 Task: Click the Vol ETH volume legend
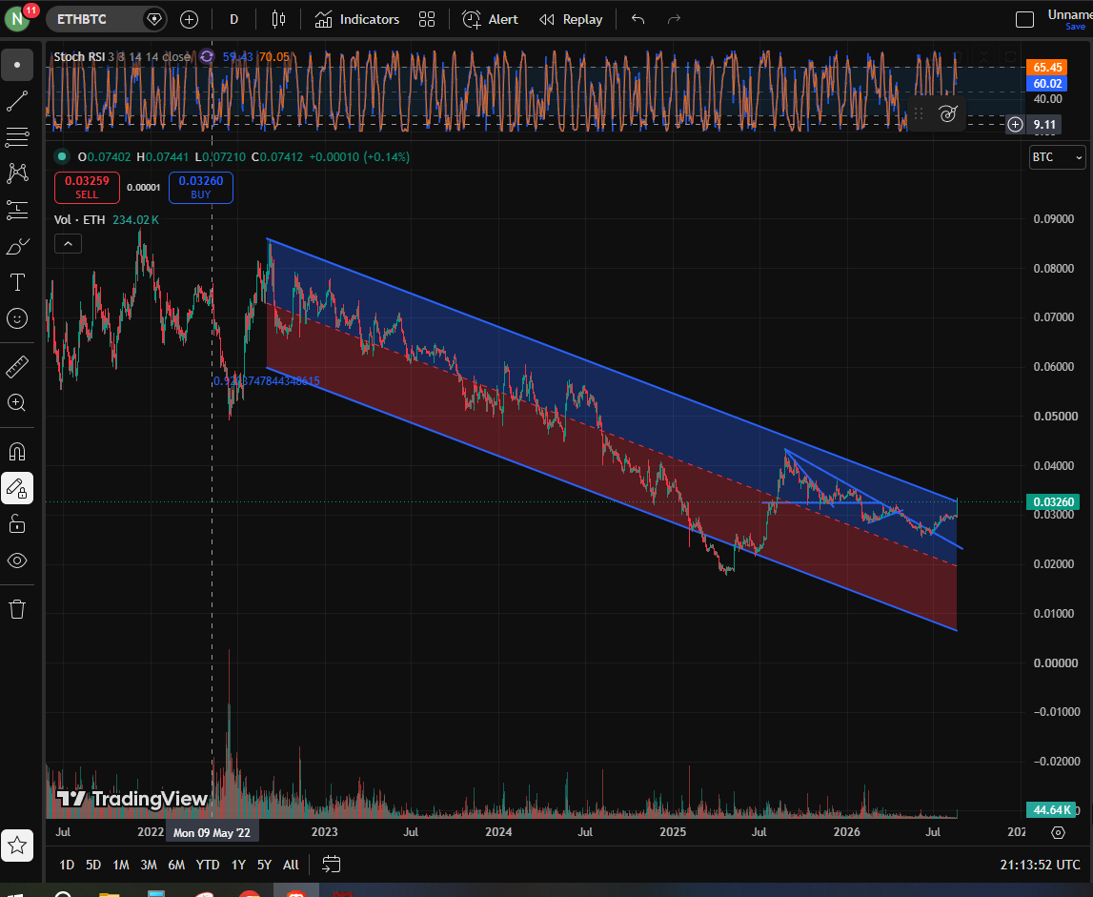click(x=79, y=219)
